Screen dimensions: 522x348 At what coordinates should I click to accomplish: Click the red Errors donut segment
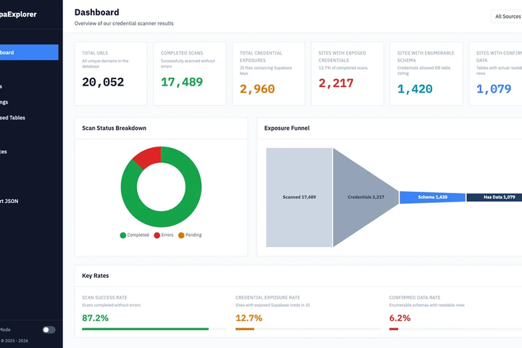coord(149,157)
